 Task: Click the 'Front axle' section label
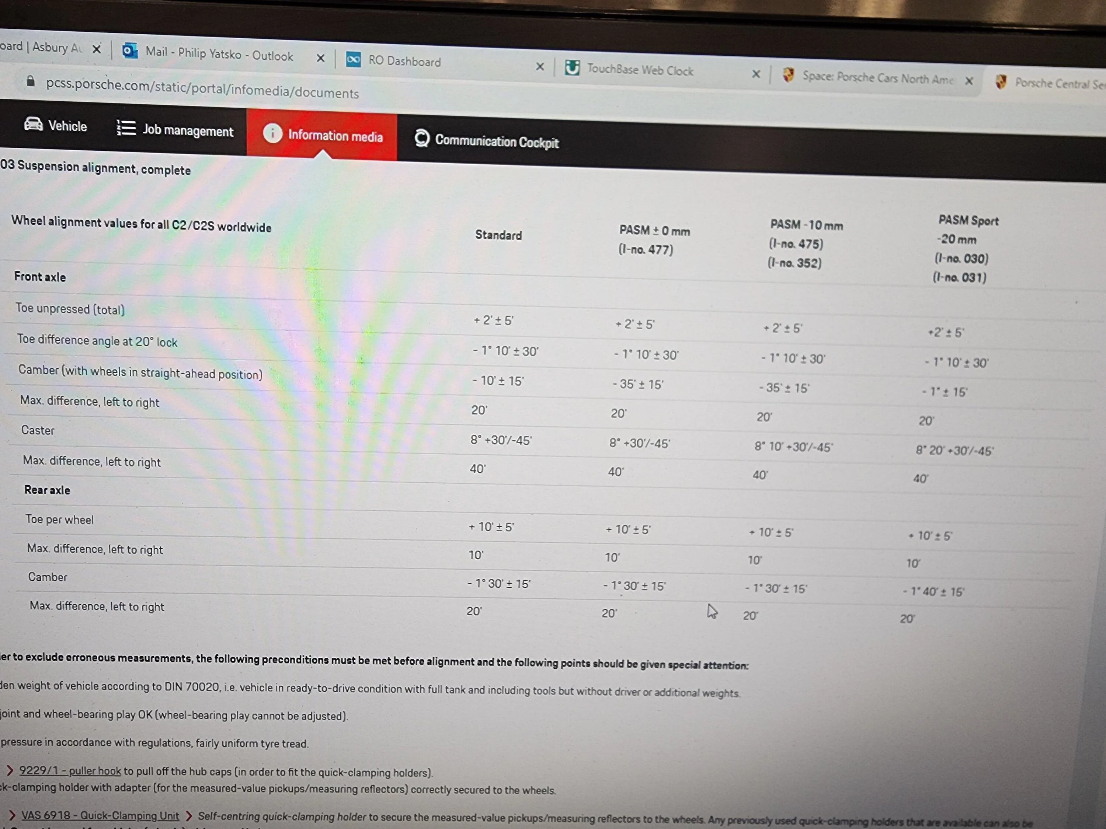pos(40,276)
